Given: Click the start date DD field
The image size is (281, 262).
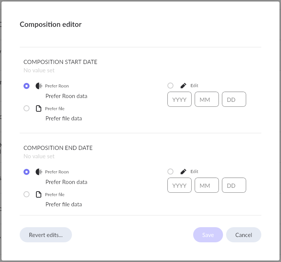Looking at the screenshot, I should pos(234,100).
